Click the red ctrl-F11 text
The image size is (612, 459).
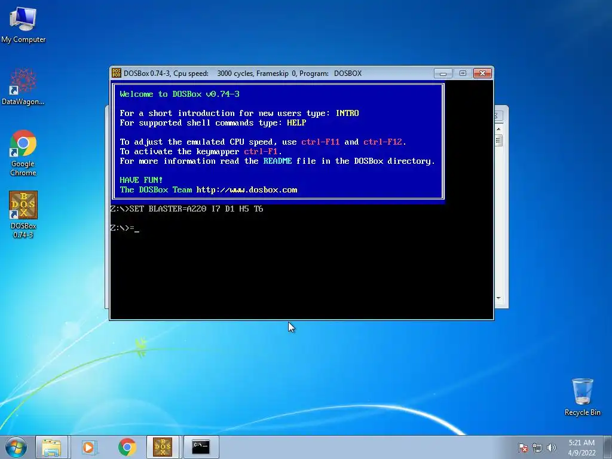tap(320, 142)
